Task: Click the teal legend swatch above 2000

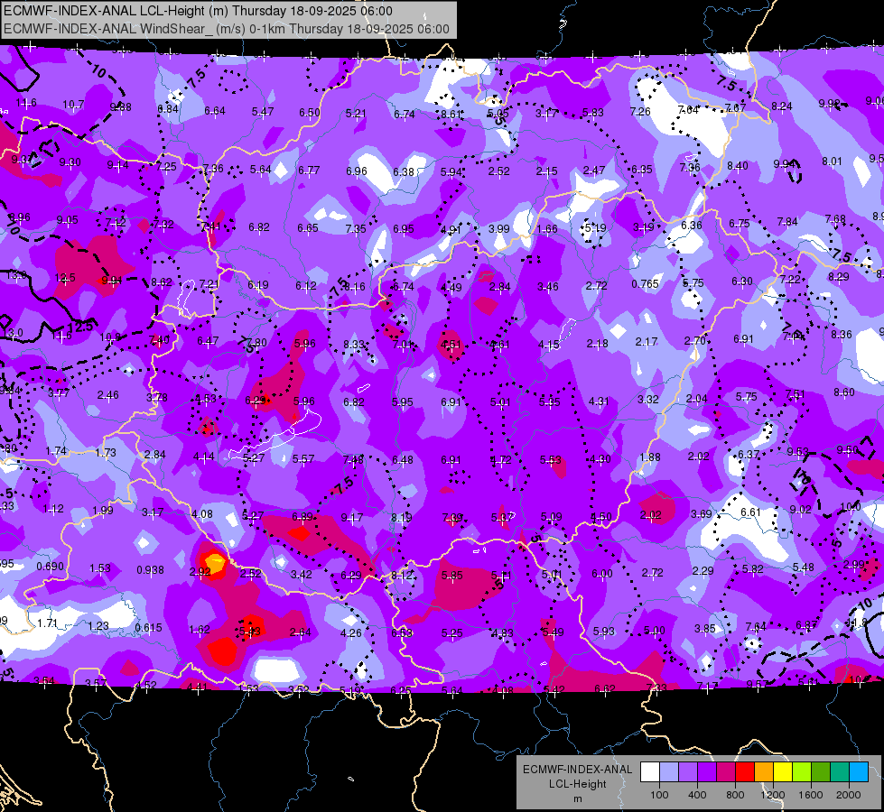Action: point(840,772)
